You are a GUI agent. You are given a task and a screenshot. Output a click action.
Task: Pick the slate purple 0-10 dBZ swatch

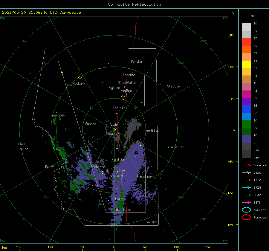point(246,139)
